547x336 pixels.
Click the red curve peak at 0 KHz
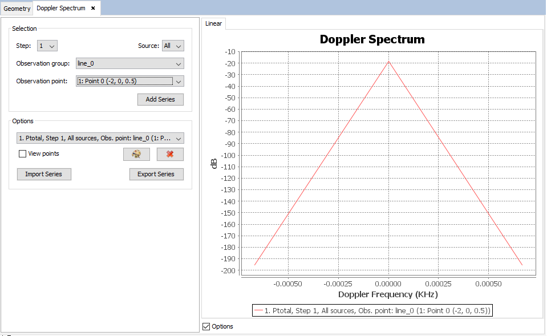tap(389, 62)
